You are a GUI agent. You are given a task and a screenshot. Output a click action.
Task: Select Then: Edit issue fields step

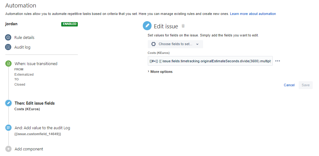35,103
